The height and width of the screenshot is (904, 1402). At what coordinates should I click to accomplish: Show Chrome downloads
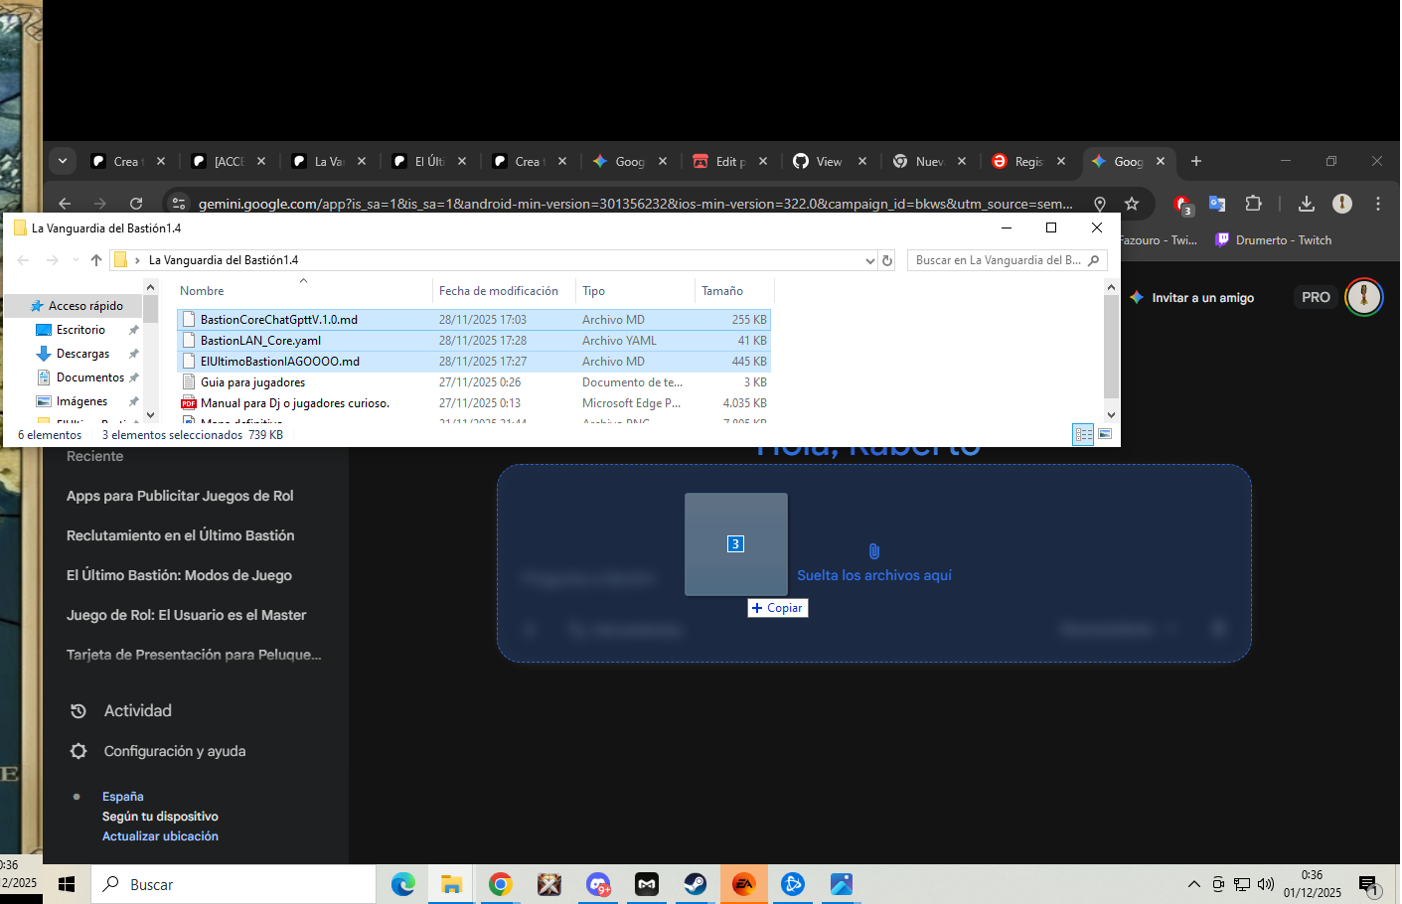(1307, 204)
